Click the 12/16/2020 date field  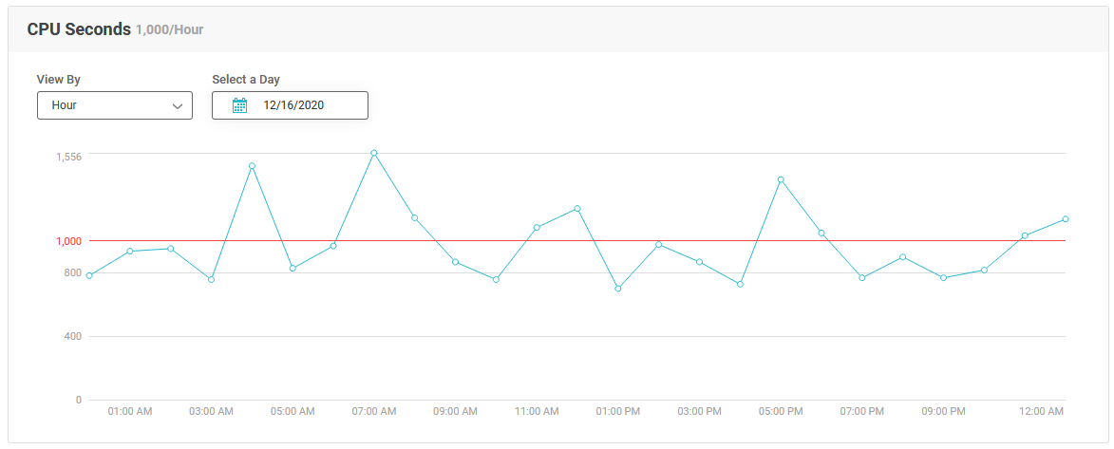[x=290, y=105]
